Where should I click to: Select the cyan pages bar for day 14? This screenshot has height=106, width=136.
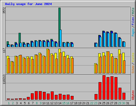pyautogui.click(x=61, y=38)
